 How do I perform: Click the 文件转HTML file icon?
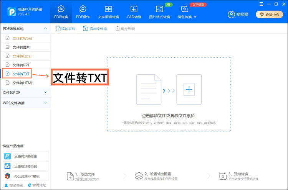pos(7,83)
